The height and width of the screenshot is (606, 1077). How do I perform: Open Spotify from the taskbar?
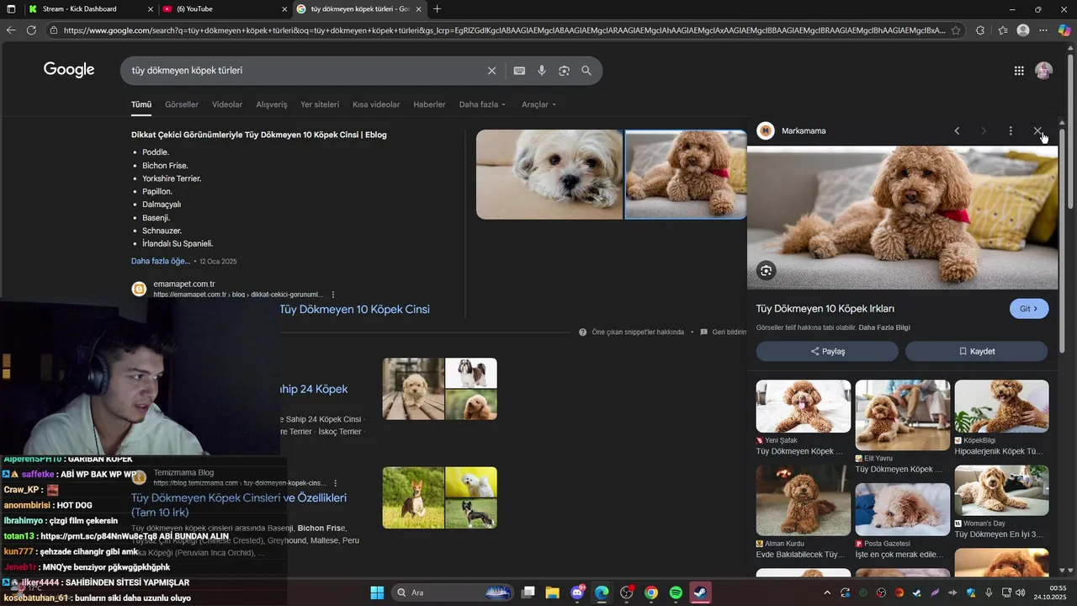(x=676, y=593)
